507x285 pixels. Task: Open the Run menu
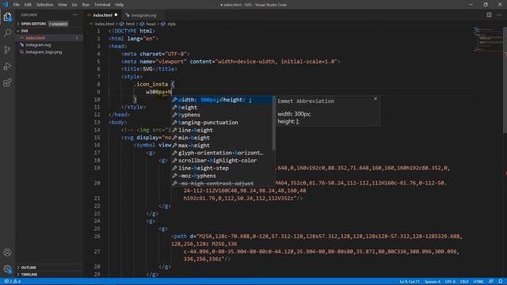click(86, 5)
